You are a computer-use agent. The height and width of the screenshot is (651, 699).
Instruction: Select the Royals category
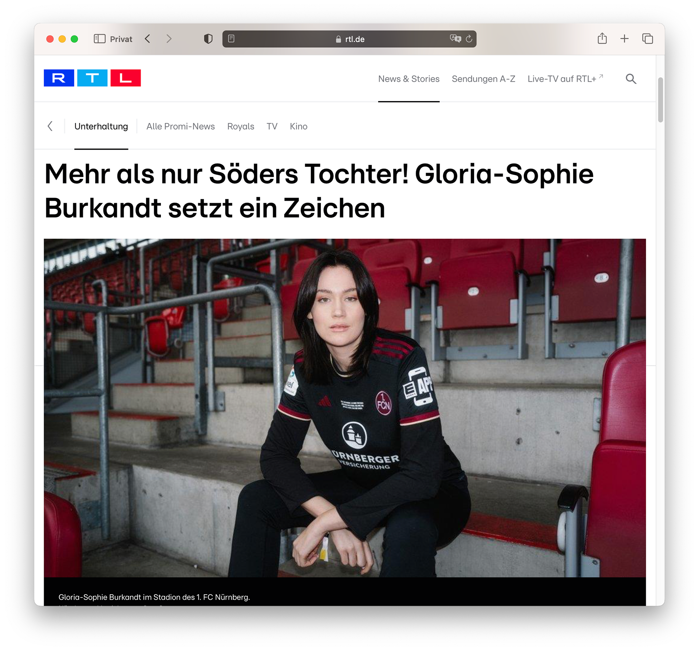[241, 126]
